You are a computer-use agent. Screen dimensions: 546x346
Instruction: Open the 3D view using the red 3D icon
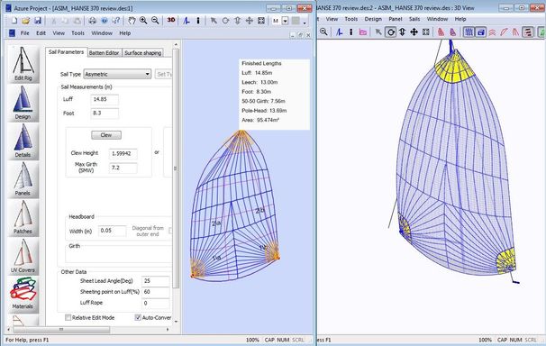pos(171,20)
